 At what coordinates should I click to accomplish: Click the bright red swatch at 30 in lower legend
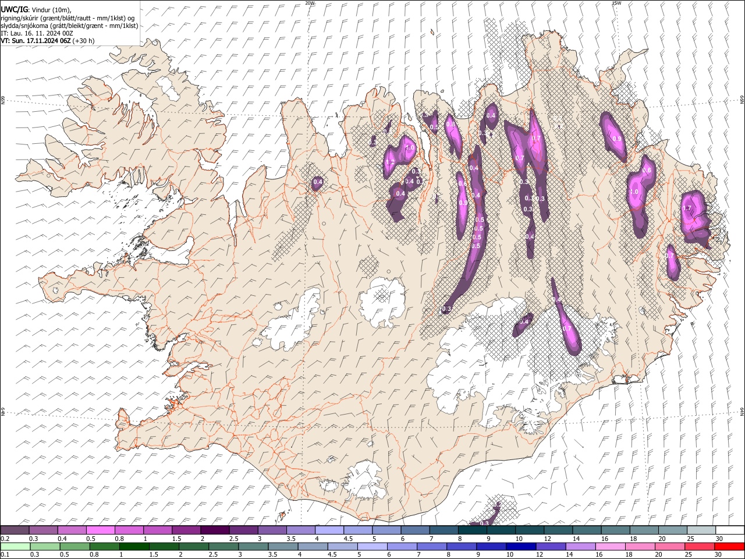(729, 546)
